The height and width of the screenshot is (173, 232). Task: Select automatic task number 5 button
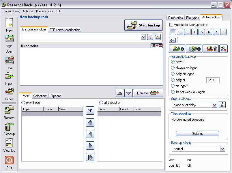click(202, 32)
